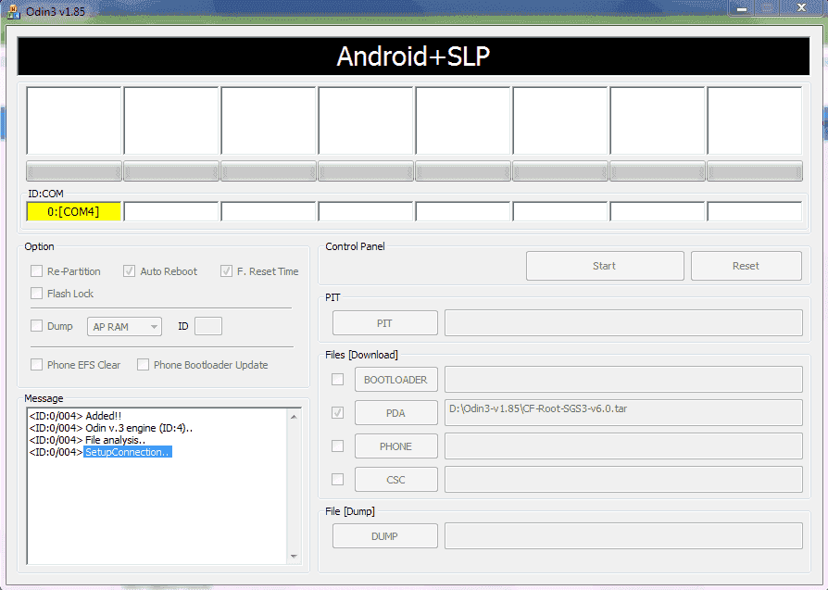Click the Android+SLP banner
The image size is (828, 590).
[x=413, y=56]
